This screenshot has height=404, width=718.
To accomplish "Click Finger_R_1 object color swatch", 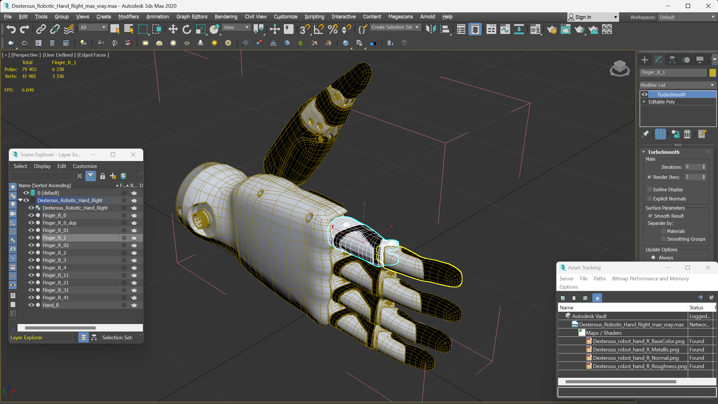I will (x=713, y=72).
